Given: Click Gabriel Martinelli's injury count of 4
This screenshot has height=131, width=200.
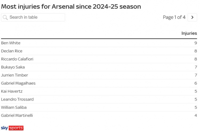Looking at the screenshot, I should (195, 115).
